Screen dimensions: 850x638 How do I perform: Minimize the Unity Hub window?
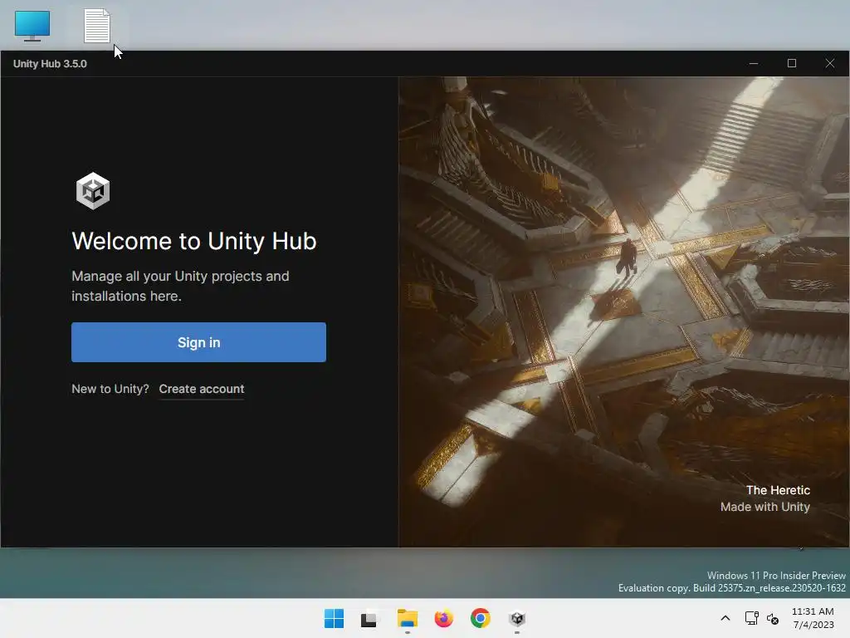[754, 63]
